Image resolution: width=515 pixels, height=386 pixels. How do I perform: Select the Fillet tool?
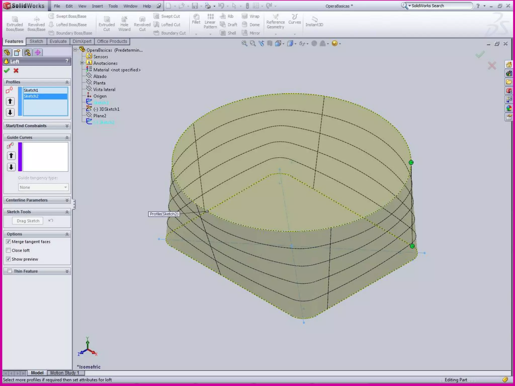[x=196, y=19]
